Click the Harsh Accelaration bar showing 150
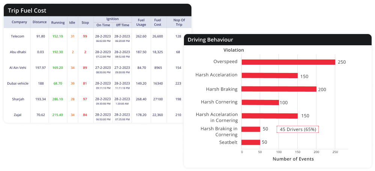 (x=269, y=76)
